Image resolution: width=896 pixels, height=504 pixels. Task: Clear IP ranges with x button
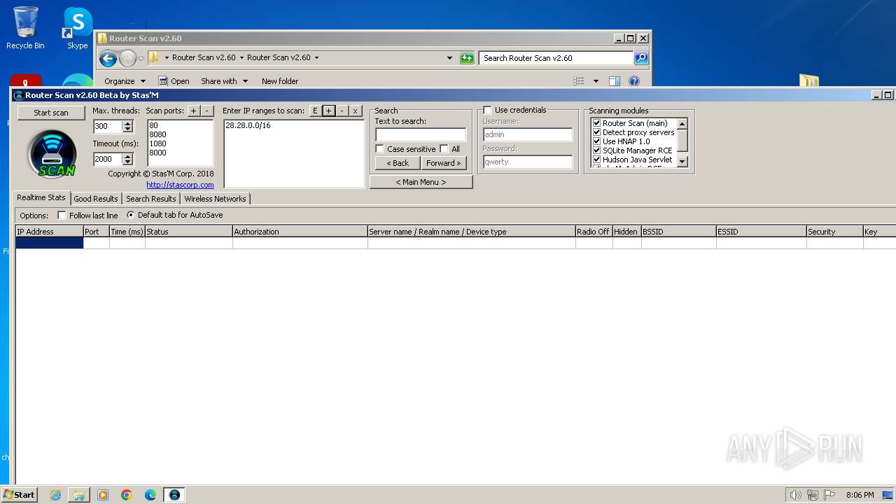[355, 111]
